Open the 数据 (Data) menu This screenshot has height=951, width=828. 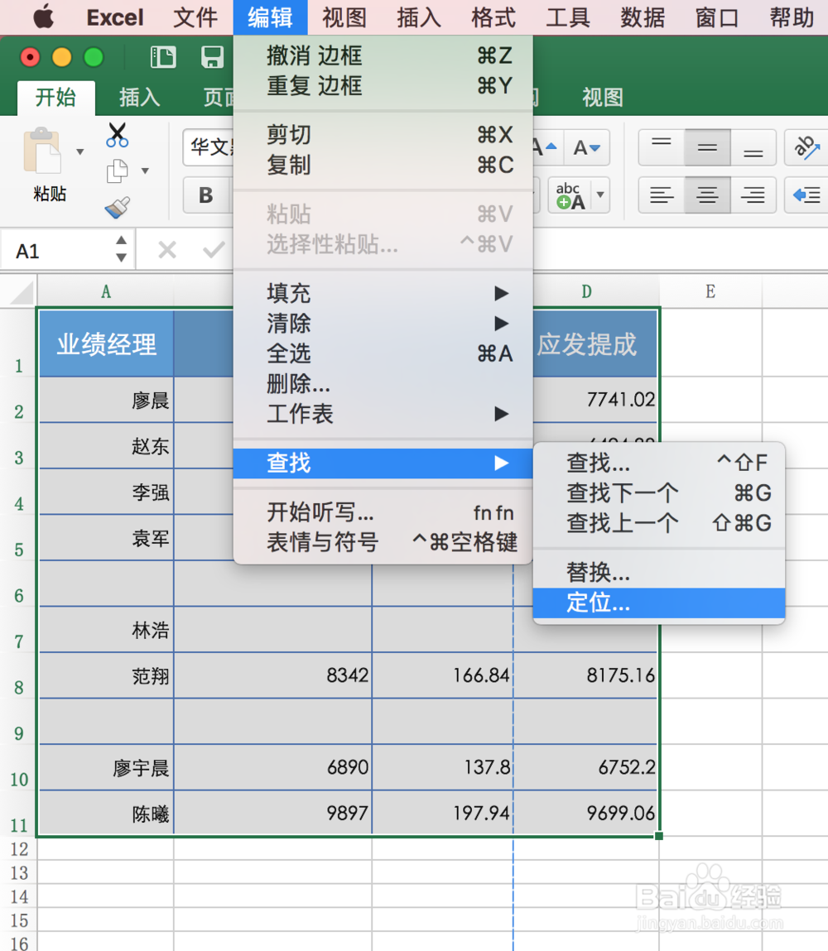click(642, 17)
